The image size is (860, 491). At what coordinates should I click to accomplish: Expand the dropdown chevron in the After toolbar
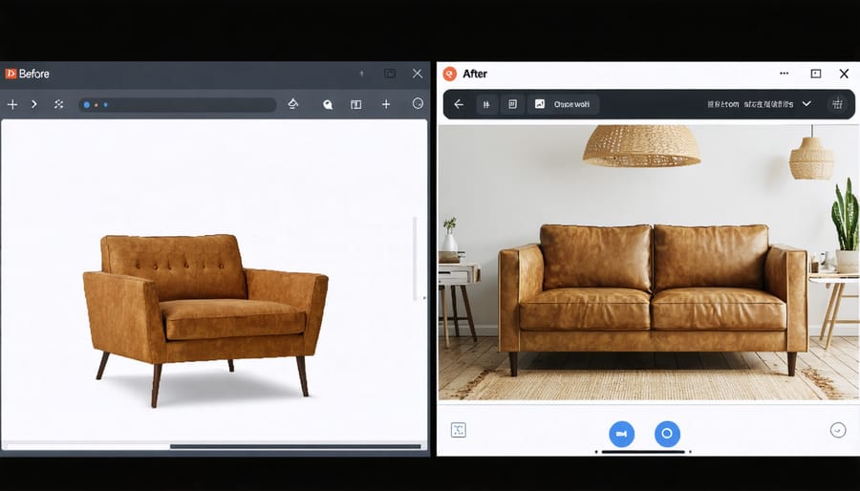coord(806,104)
